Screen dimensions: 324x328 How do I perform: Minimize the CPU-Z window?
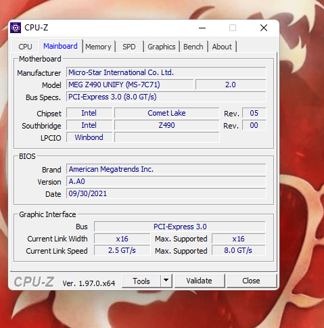(202, 28)
